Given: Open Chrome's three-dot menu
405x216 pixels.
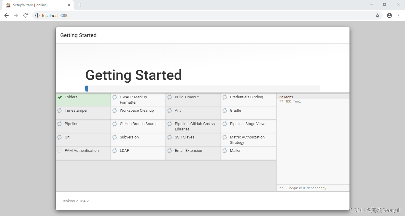Looking at the screenshot, I should 399,15.
